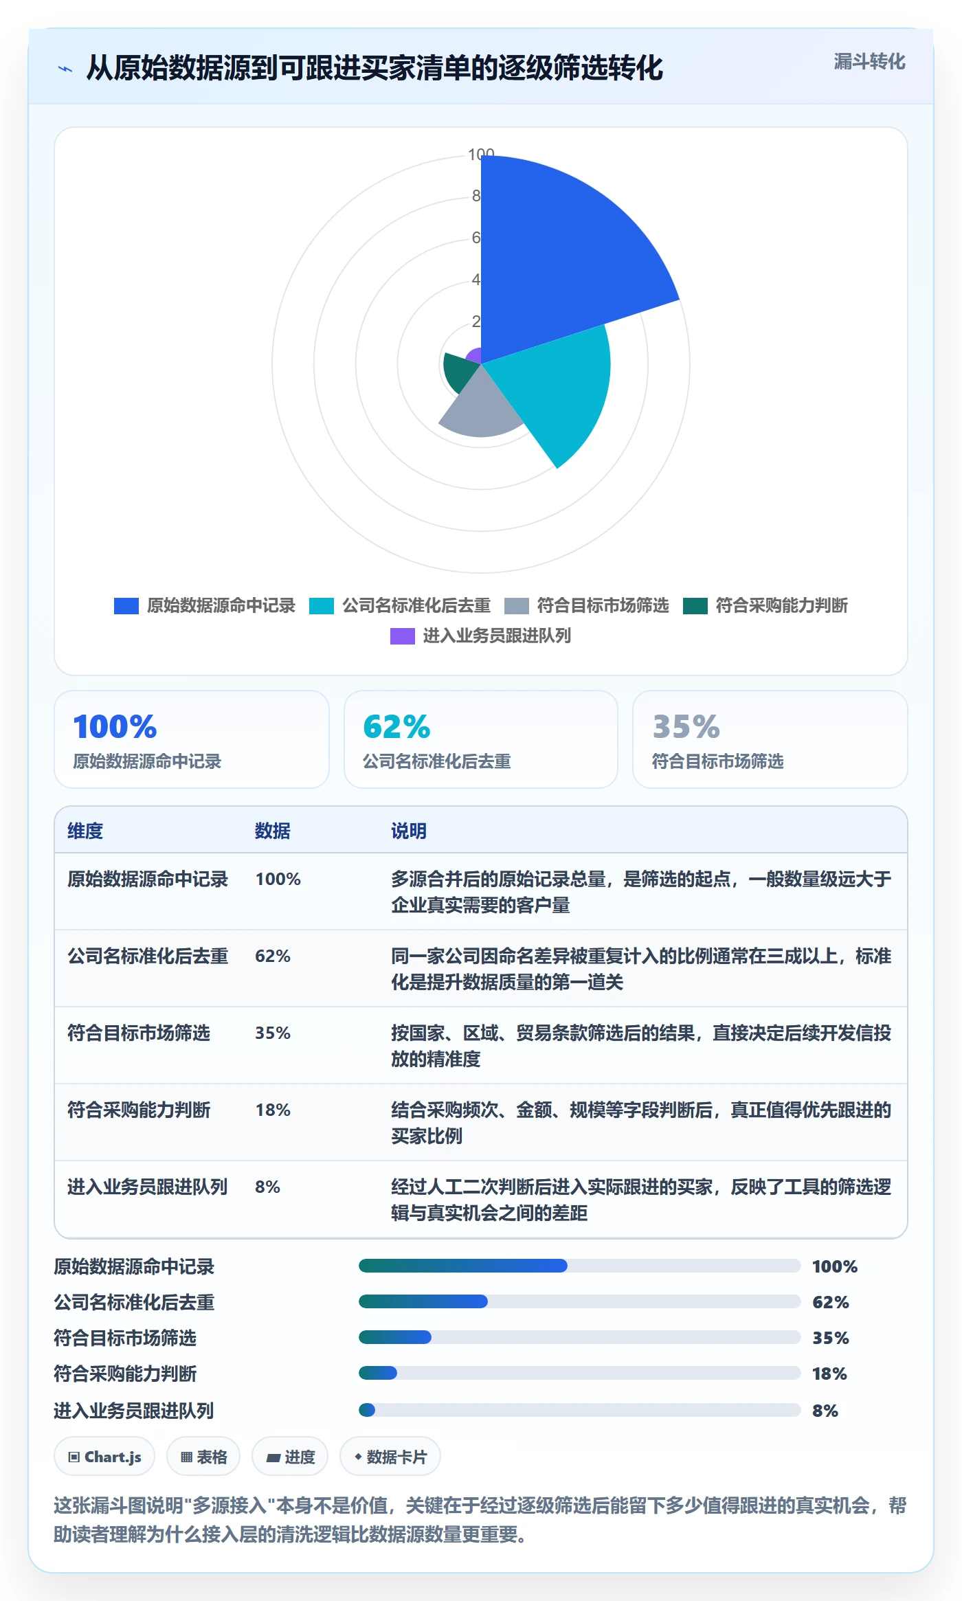Click the 漏斗转化 tag in the header
This screenshot has width=962, height=1601.
(869, 62)
